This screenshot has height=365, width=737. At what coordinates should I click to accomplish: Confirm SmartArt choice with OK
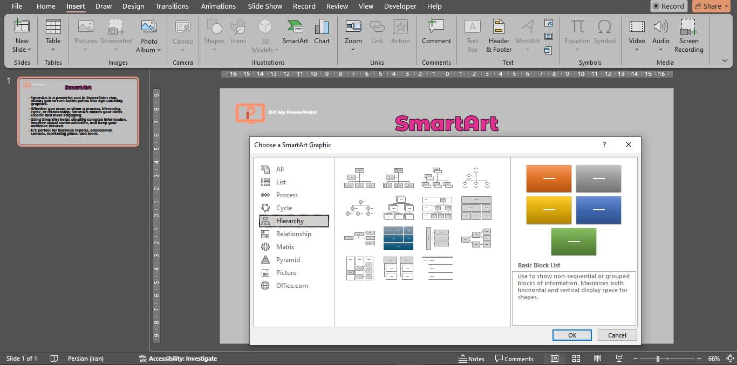[x=571, y=335]
